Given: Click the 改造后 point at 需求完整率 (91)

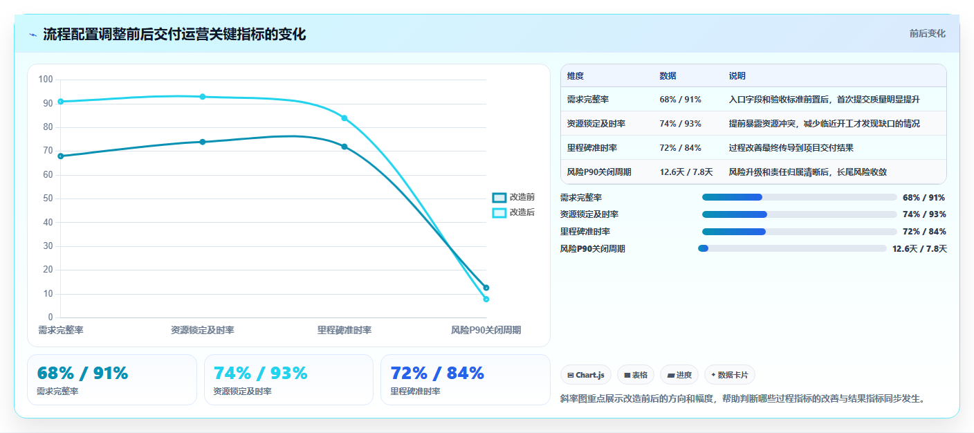Looking at the screenshot, I should pos(61,102).
